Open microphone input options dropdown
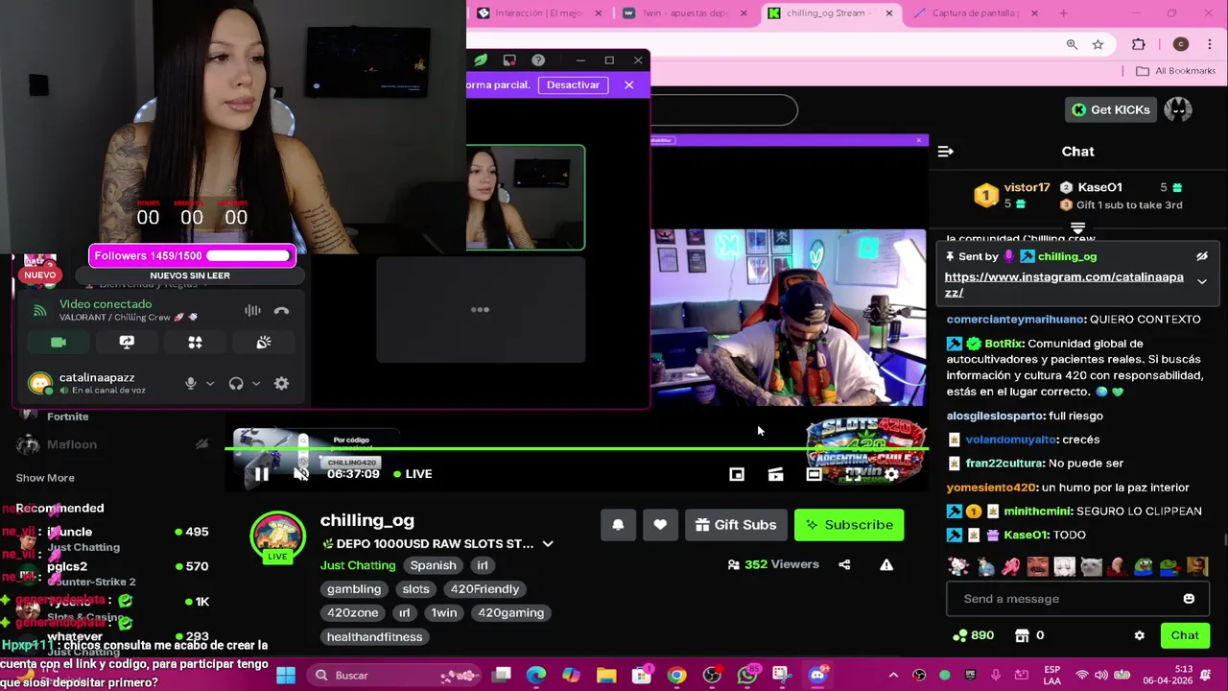 click(210, 384)
